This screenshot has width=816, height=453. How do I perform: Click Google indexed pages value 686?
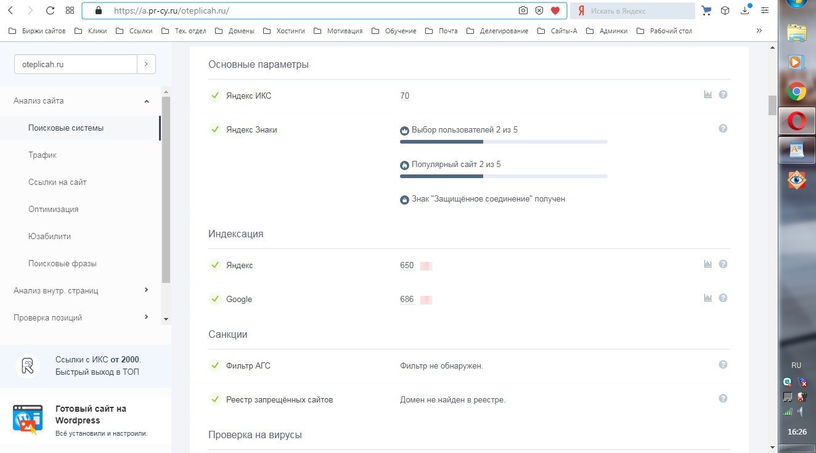407,300
